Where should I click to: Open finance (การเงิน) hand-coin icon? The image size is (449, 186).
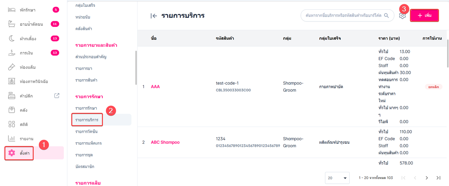(x=12, y=53)
